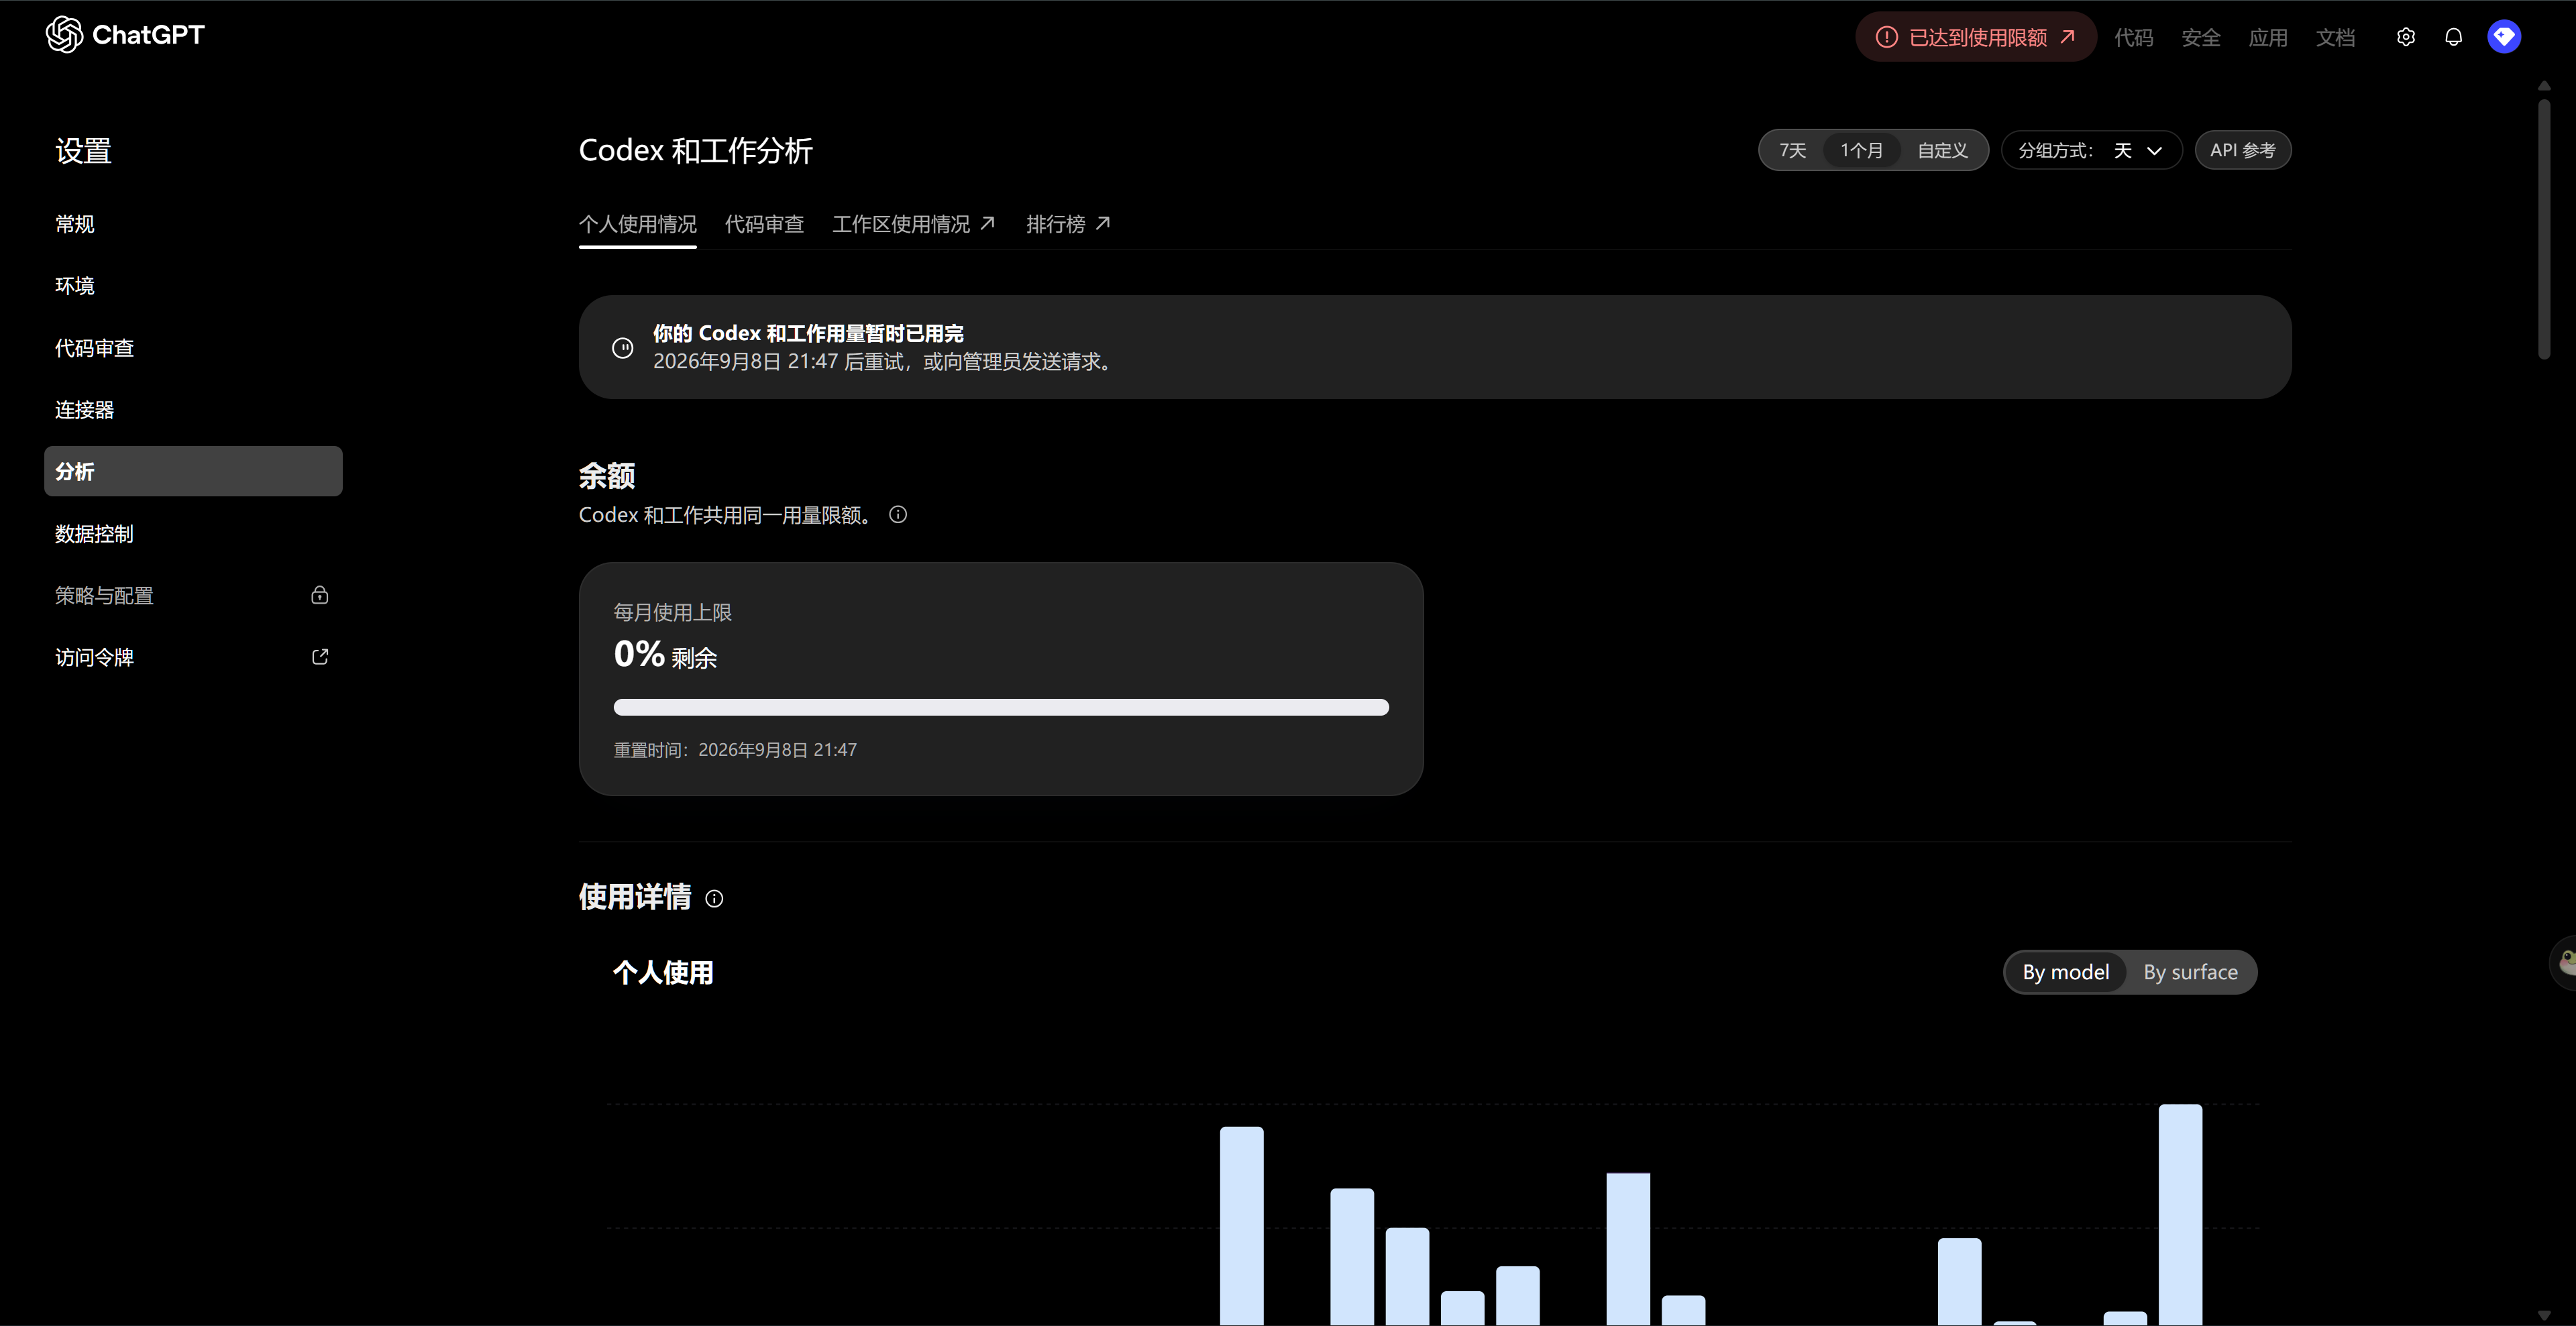Go to 代码 in the top navigation
The width and height of the screenshot is (2576, 1326).
(x=2134, y=37)
